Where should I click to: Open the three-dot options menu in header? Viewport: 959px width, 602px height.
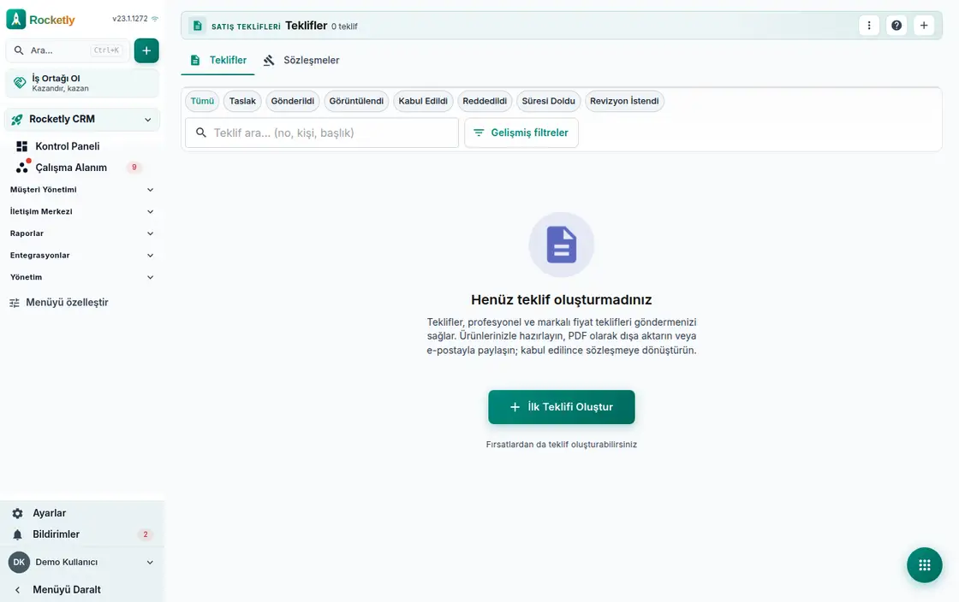point(868,26)
